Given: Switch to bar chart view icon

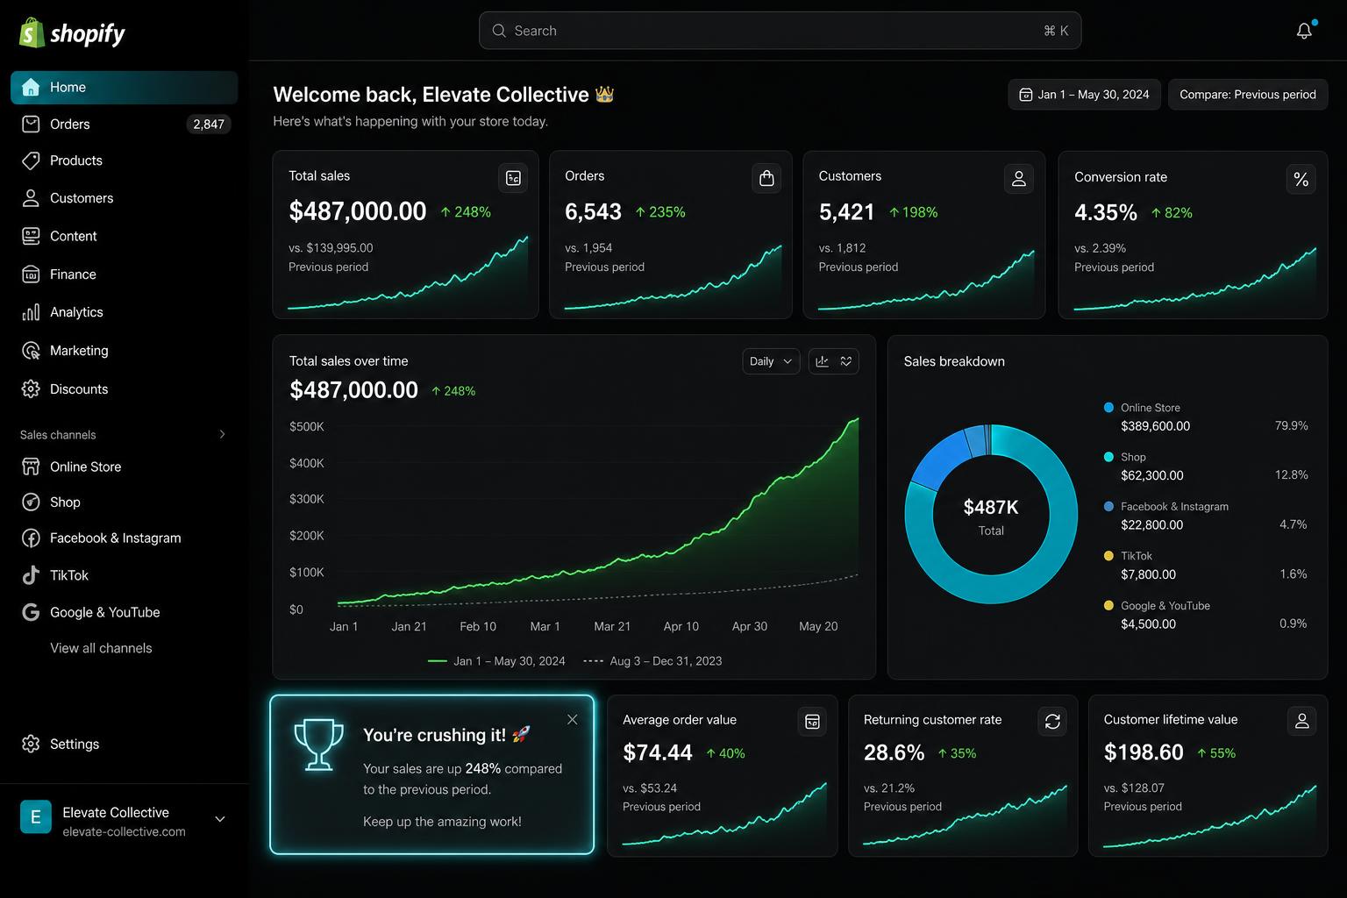Looking at the screenshot, I should (x=823, y=361).
